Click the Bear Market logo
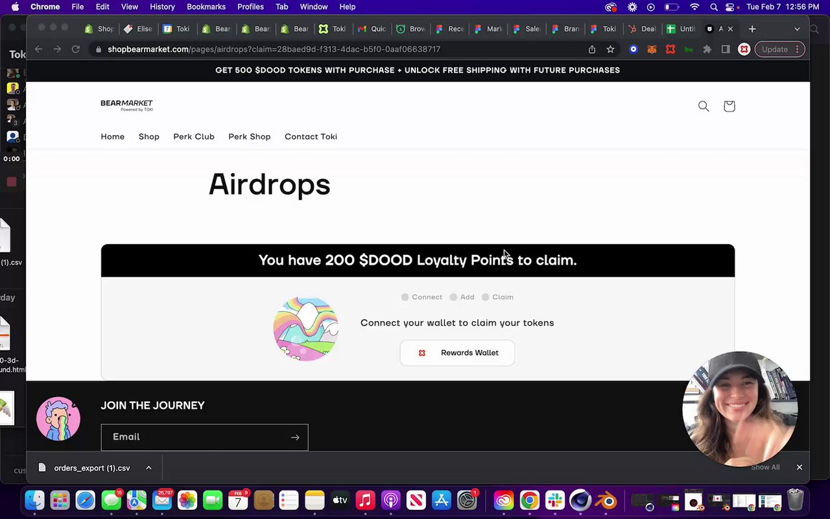The width and height of the screenshot is (830, 519). 126,105
